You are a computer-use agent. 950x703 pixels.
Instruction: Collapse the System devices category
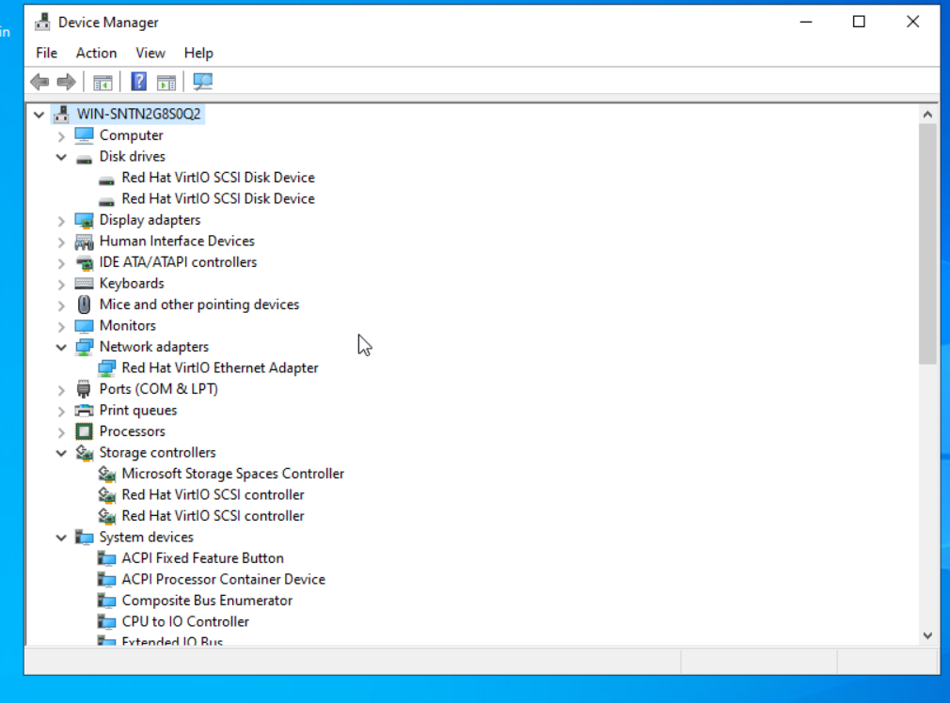click(61, 537)
